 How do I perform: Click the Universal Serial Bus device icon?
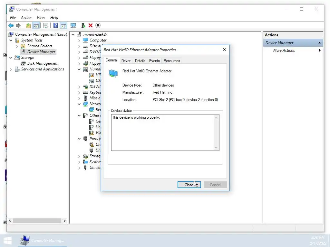coord(85,168)
